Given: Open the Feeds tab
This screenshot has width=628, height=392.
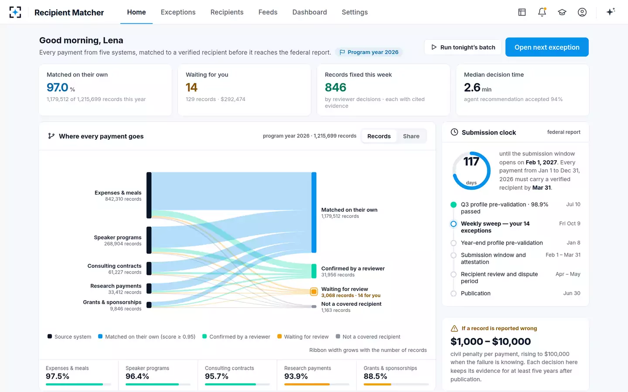Looking at the screenshot, I should click(x=268, y=12).
